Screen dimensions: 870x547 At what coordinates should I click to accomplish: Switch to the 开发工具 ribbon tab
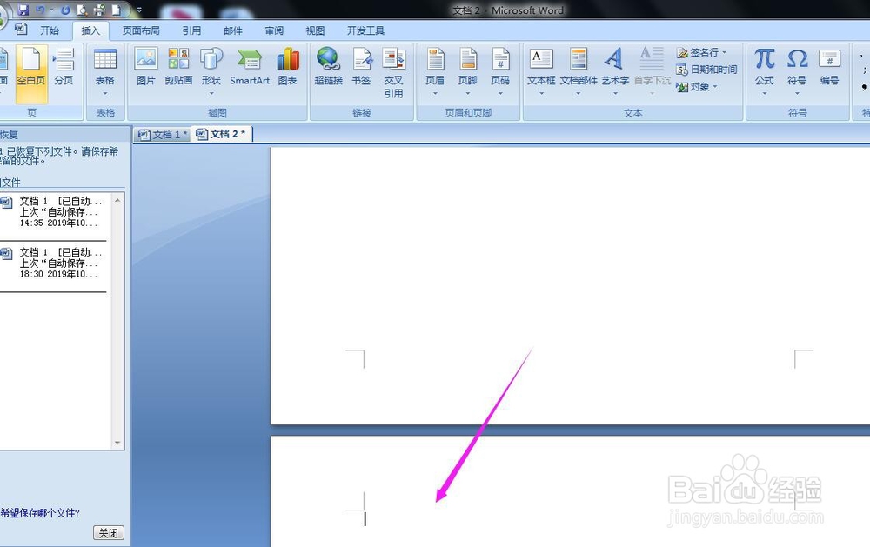coord(365,30)
